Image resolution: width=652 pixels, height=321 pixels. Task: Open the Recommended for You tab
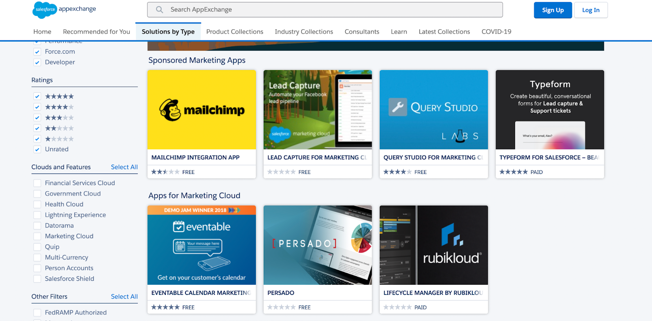[x=97, y=32]
